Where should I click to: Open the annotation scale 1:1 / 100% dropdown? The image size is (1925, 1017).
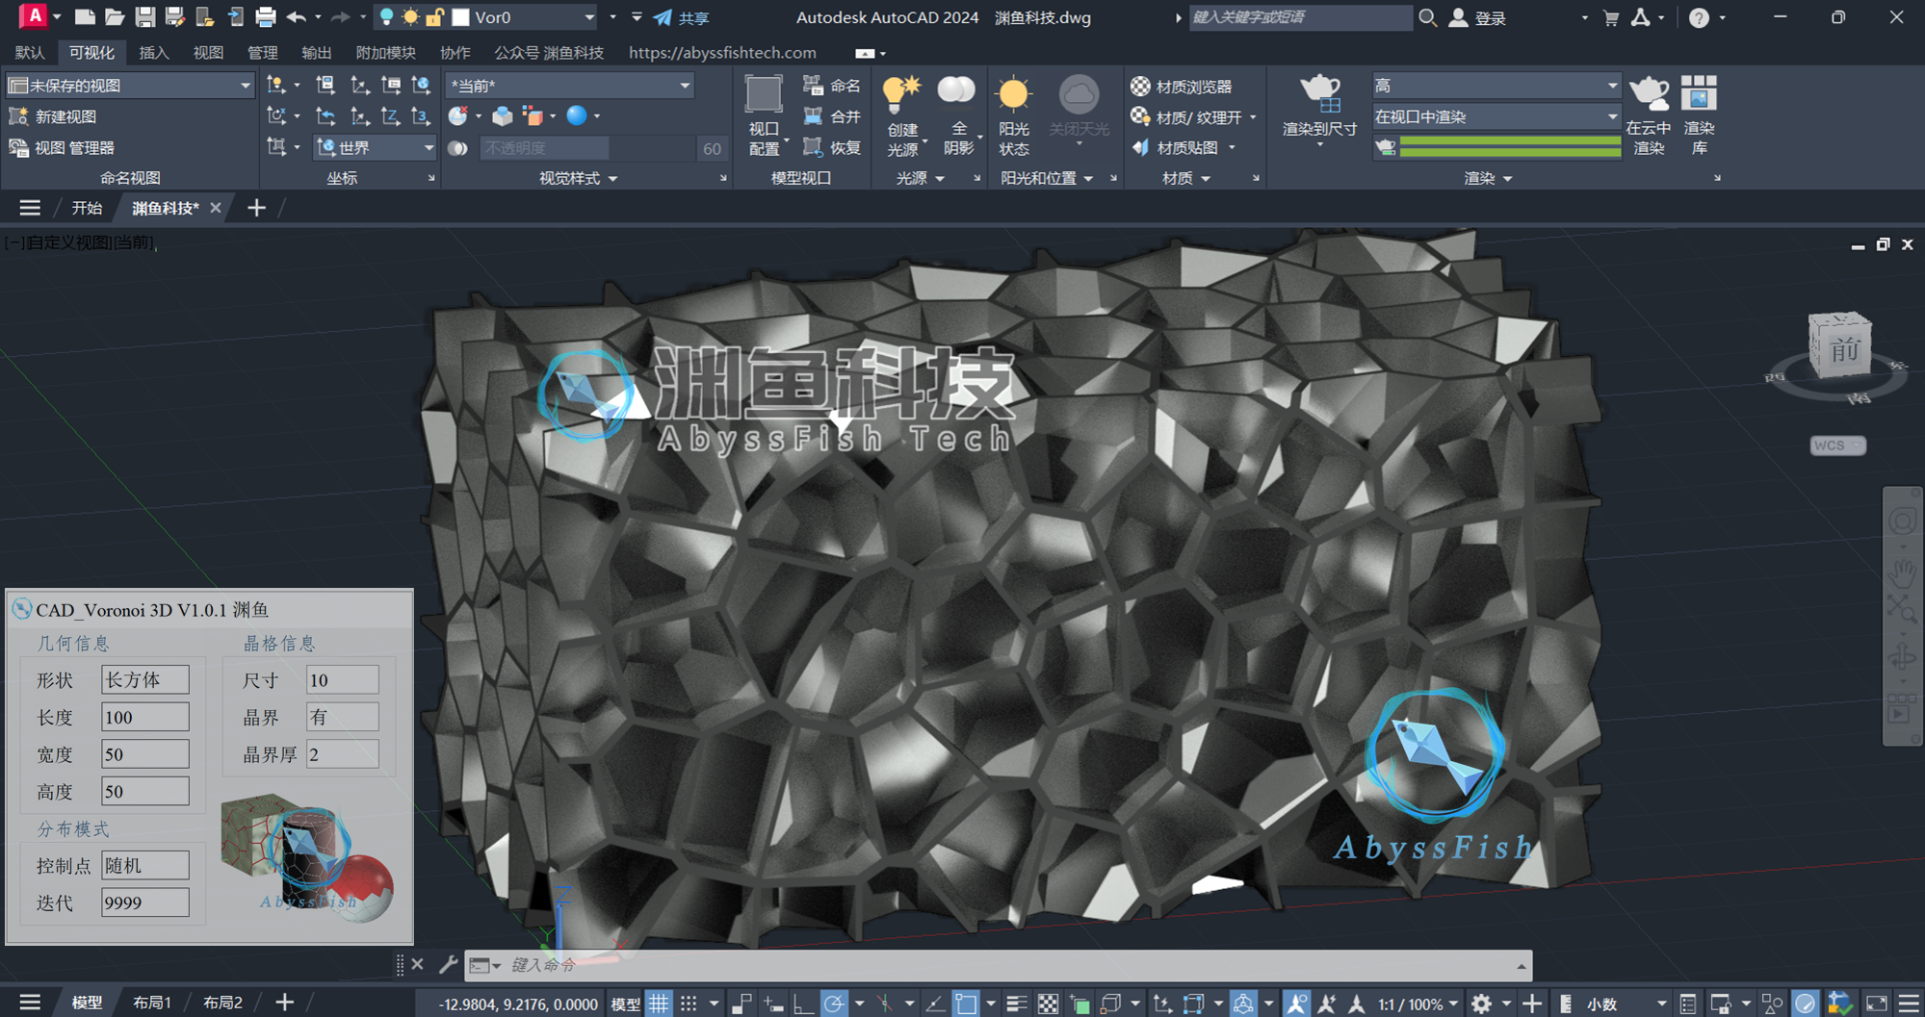point(1418,1004)
